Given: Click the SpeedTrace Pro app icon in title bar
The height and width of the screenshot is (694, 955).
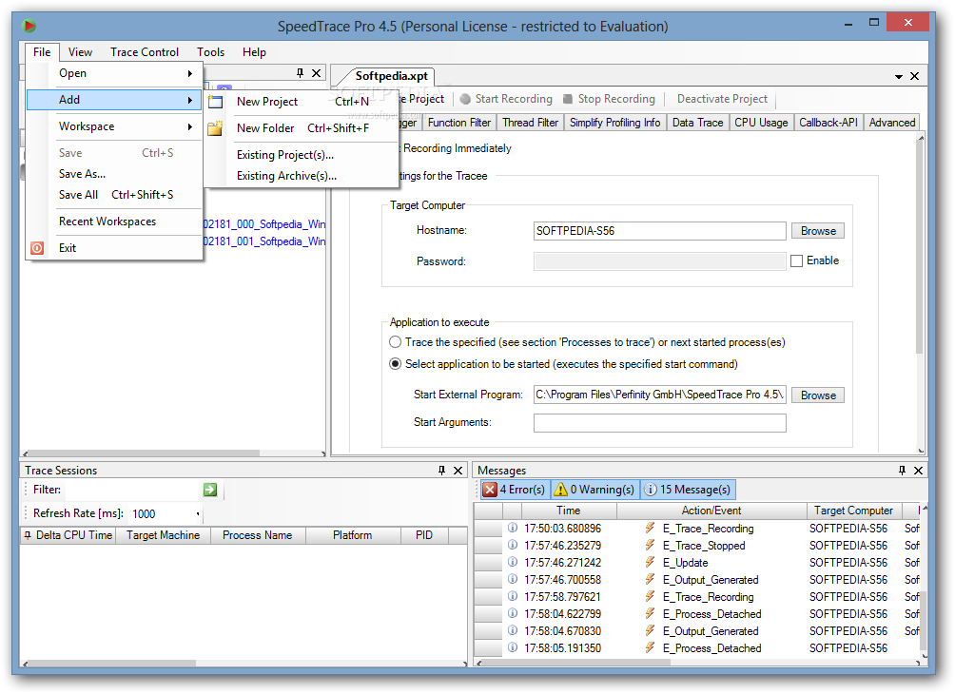Looking at the screenshot, I should 29,27.
